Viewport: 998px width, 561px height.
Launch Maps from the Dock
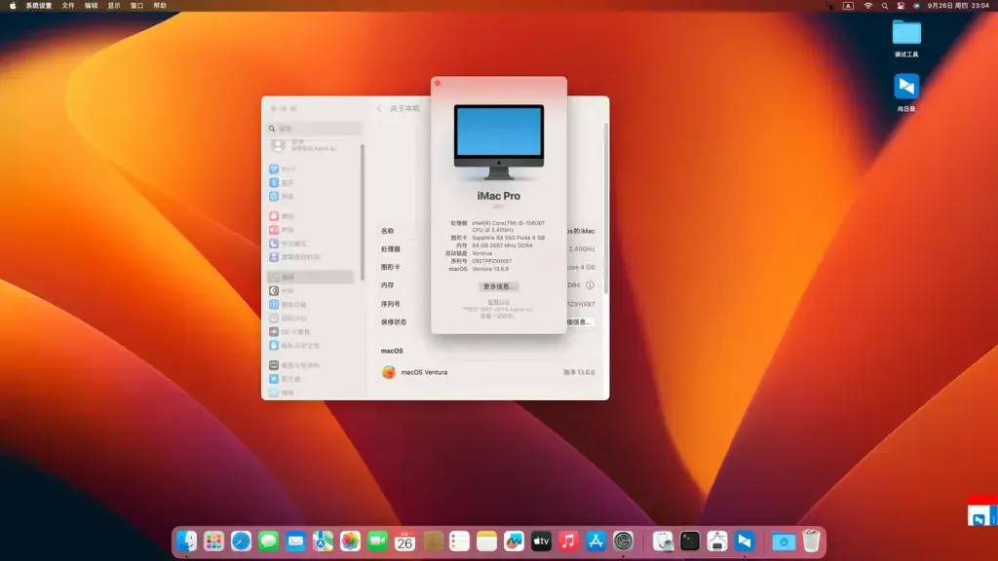tap(323, 542)
